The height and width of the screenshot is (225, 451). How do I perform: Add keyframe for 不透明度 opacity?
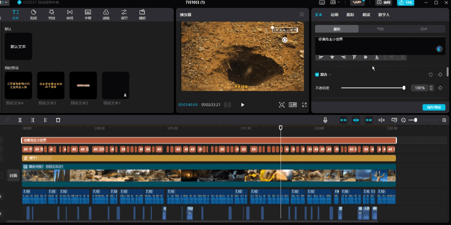tap(440, 88)
